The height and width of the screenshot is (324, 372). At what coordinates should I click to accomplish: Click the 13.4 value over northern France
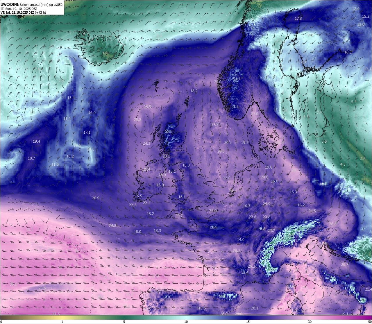(x=213, y=228)
